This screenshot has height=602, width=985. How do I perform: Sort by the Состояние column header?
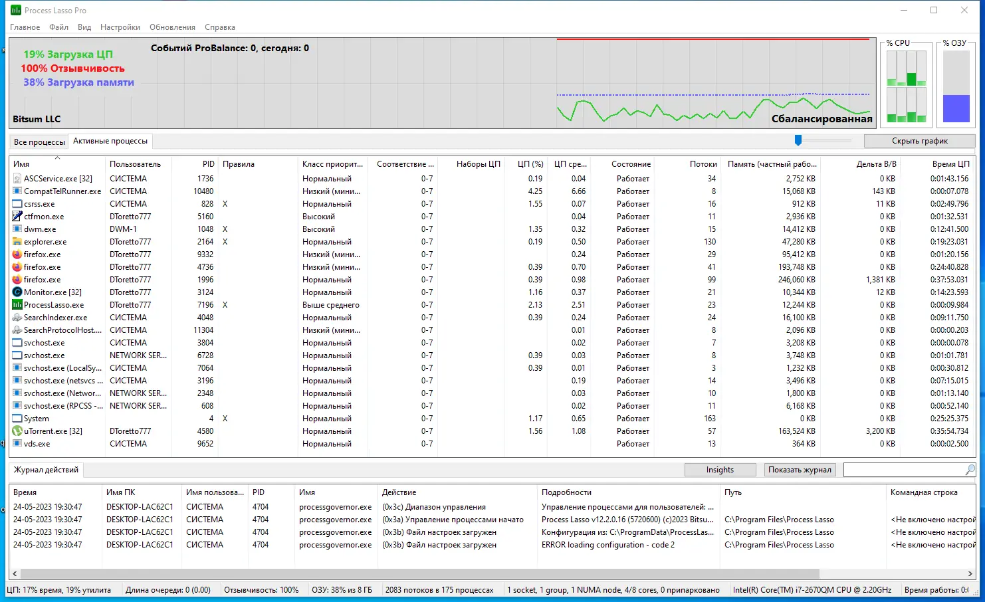pyautogui.click(x=622, y=164)
